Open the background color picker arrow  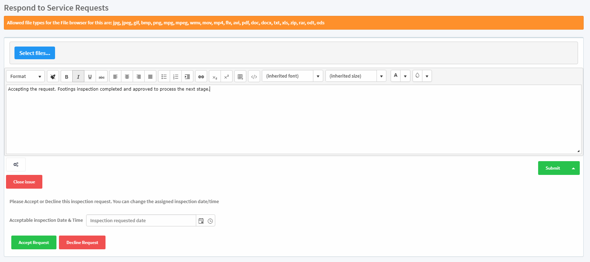coord(427,76)
